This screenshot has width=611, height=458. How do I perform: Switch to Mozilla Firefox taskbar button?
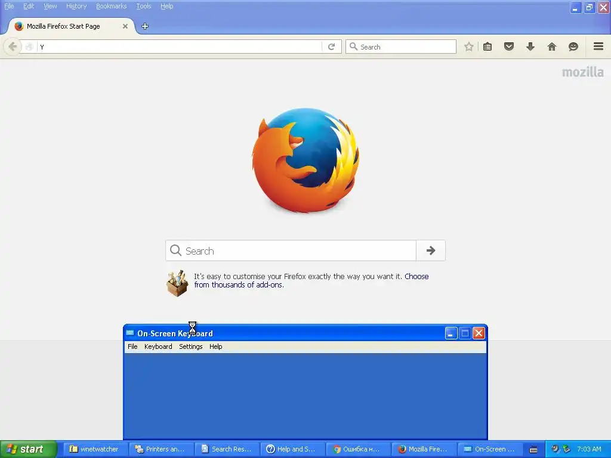424,449
